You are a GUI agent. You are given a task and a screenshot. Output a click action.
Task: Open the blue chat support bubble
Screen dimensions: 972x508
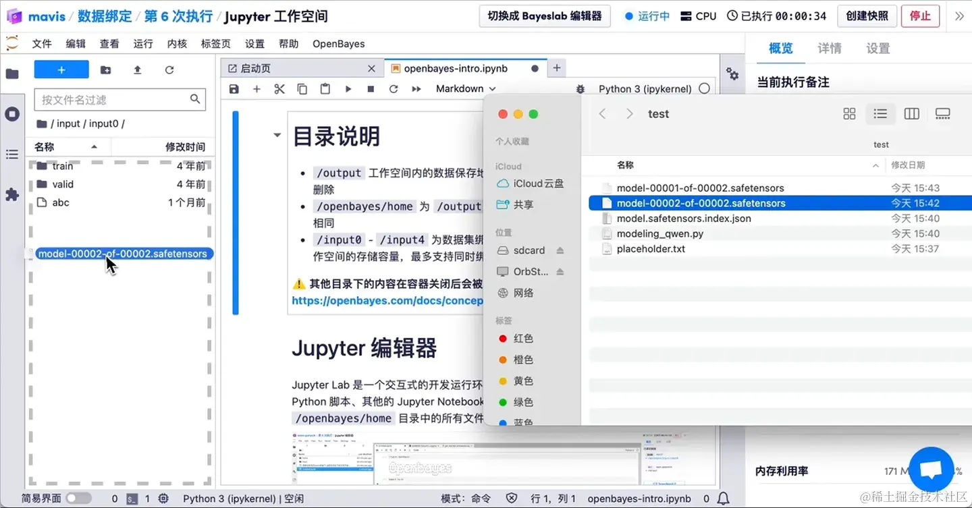tap(932, 470)
